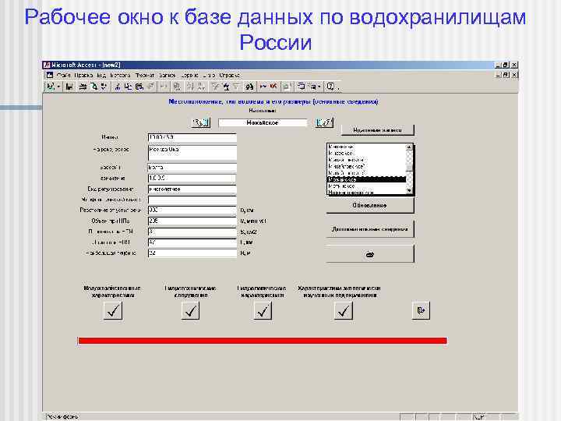Viewport: 561px width, 421px height.
Task: Expand the New Object dropdown arrow
Action: click(319, 87)
